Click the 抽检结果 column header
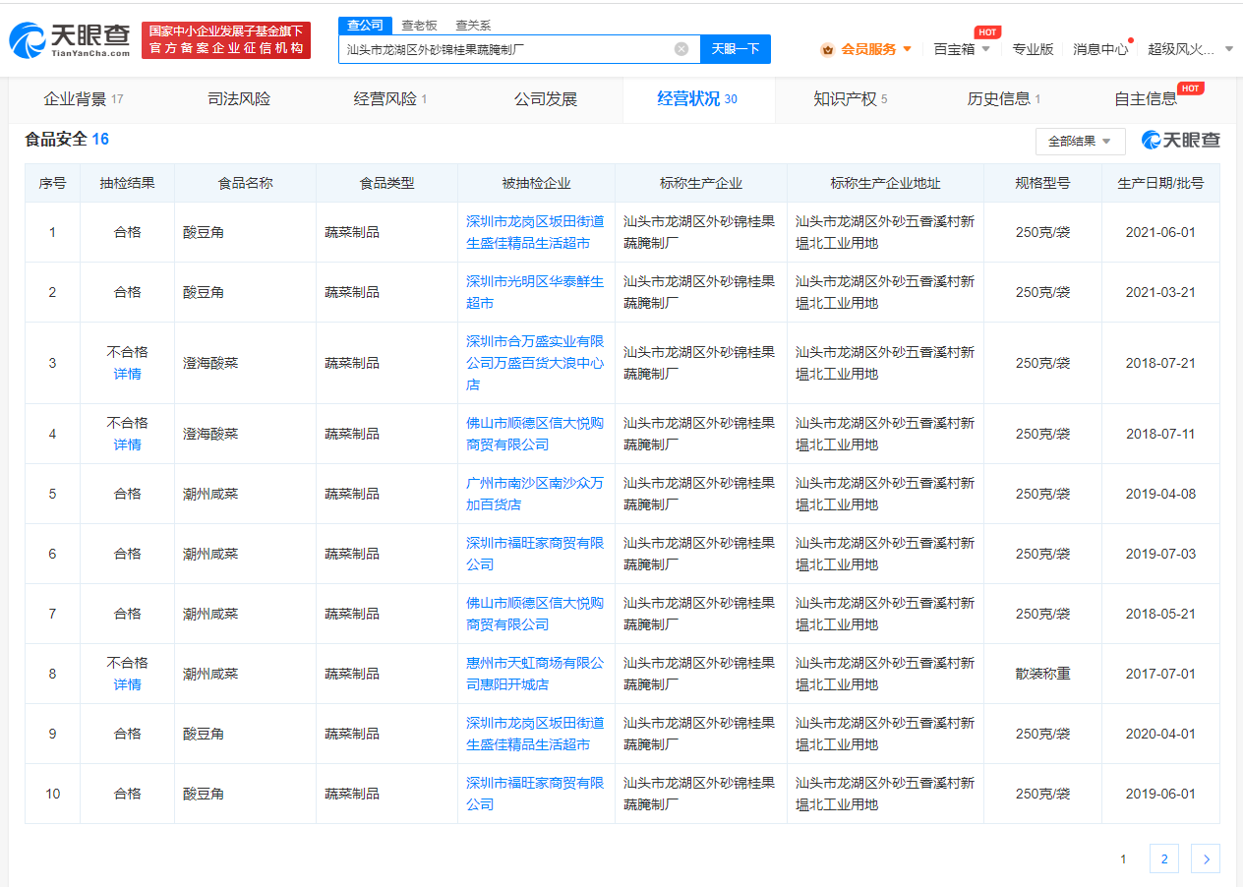This screenshot has width=1243, height=887. 127,183
